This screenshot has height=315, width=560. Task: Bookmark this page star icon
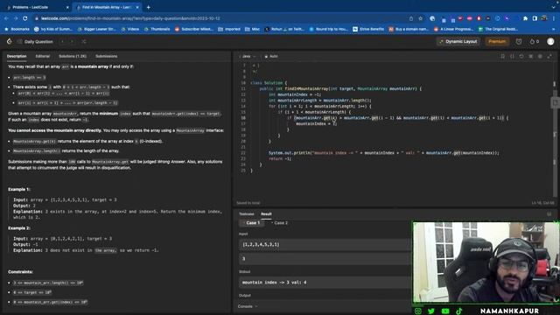click(420, 18)
